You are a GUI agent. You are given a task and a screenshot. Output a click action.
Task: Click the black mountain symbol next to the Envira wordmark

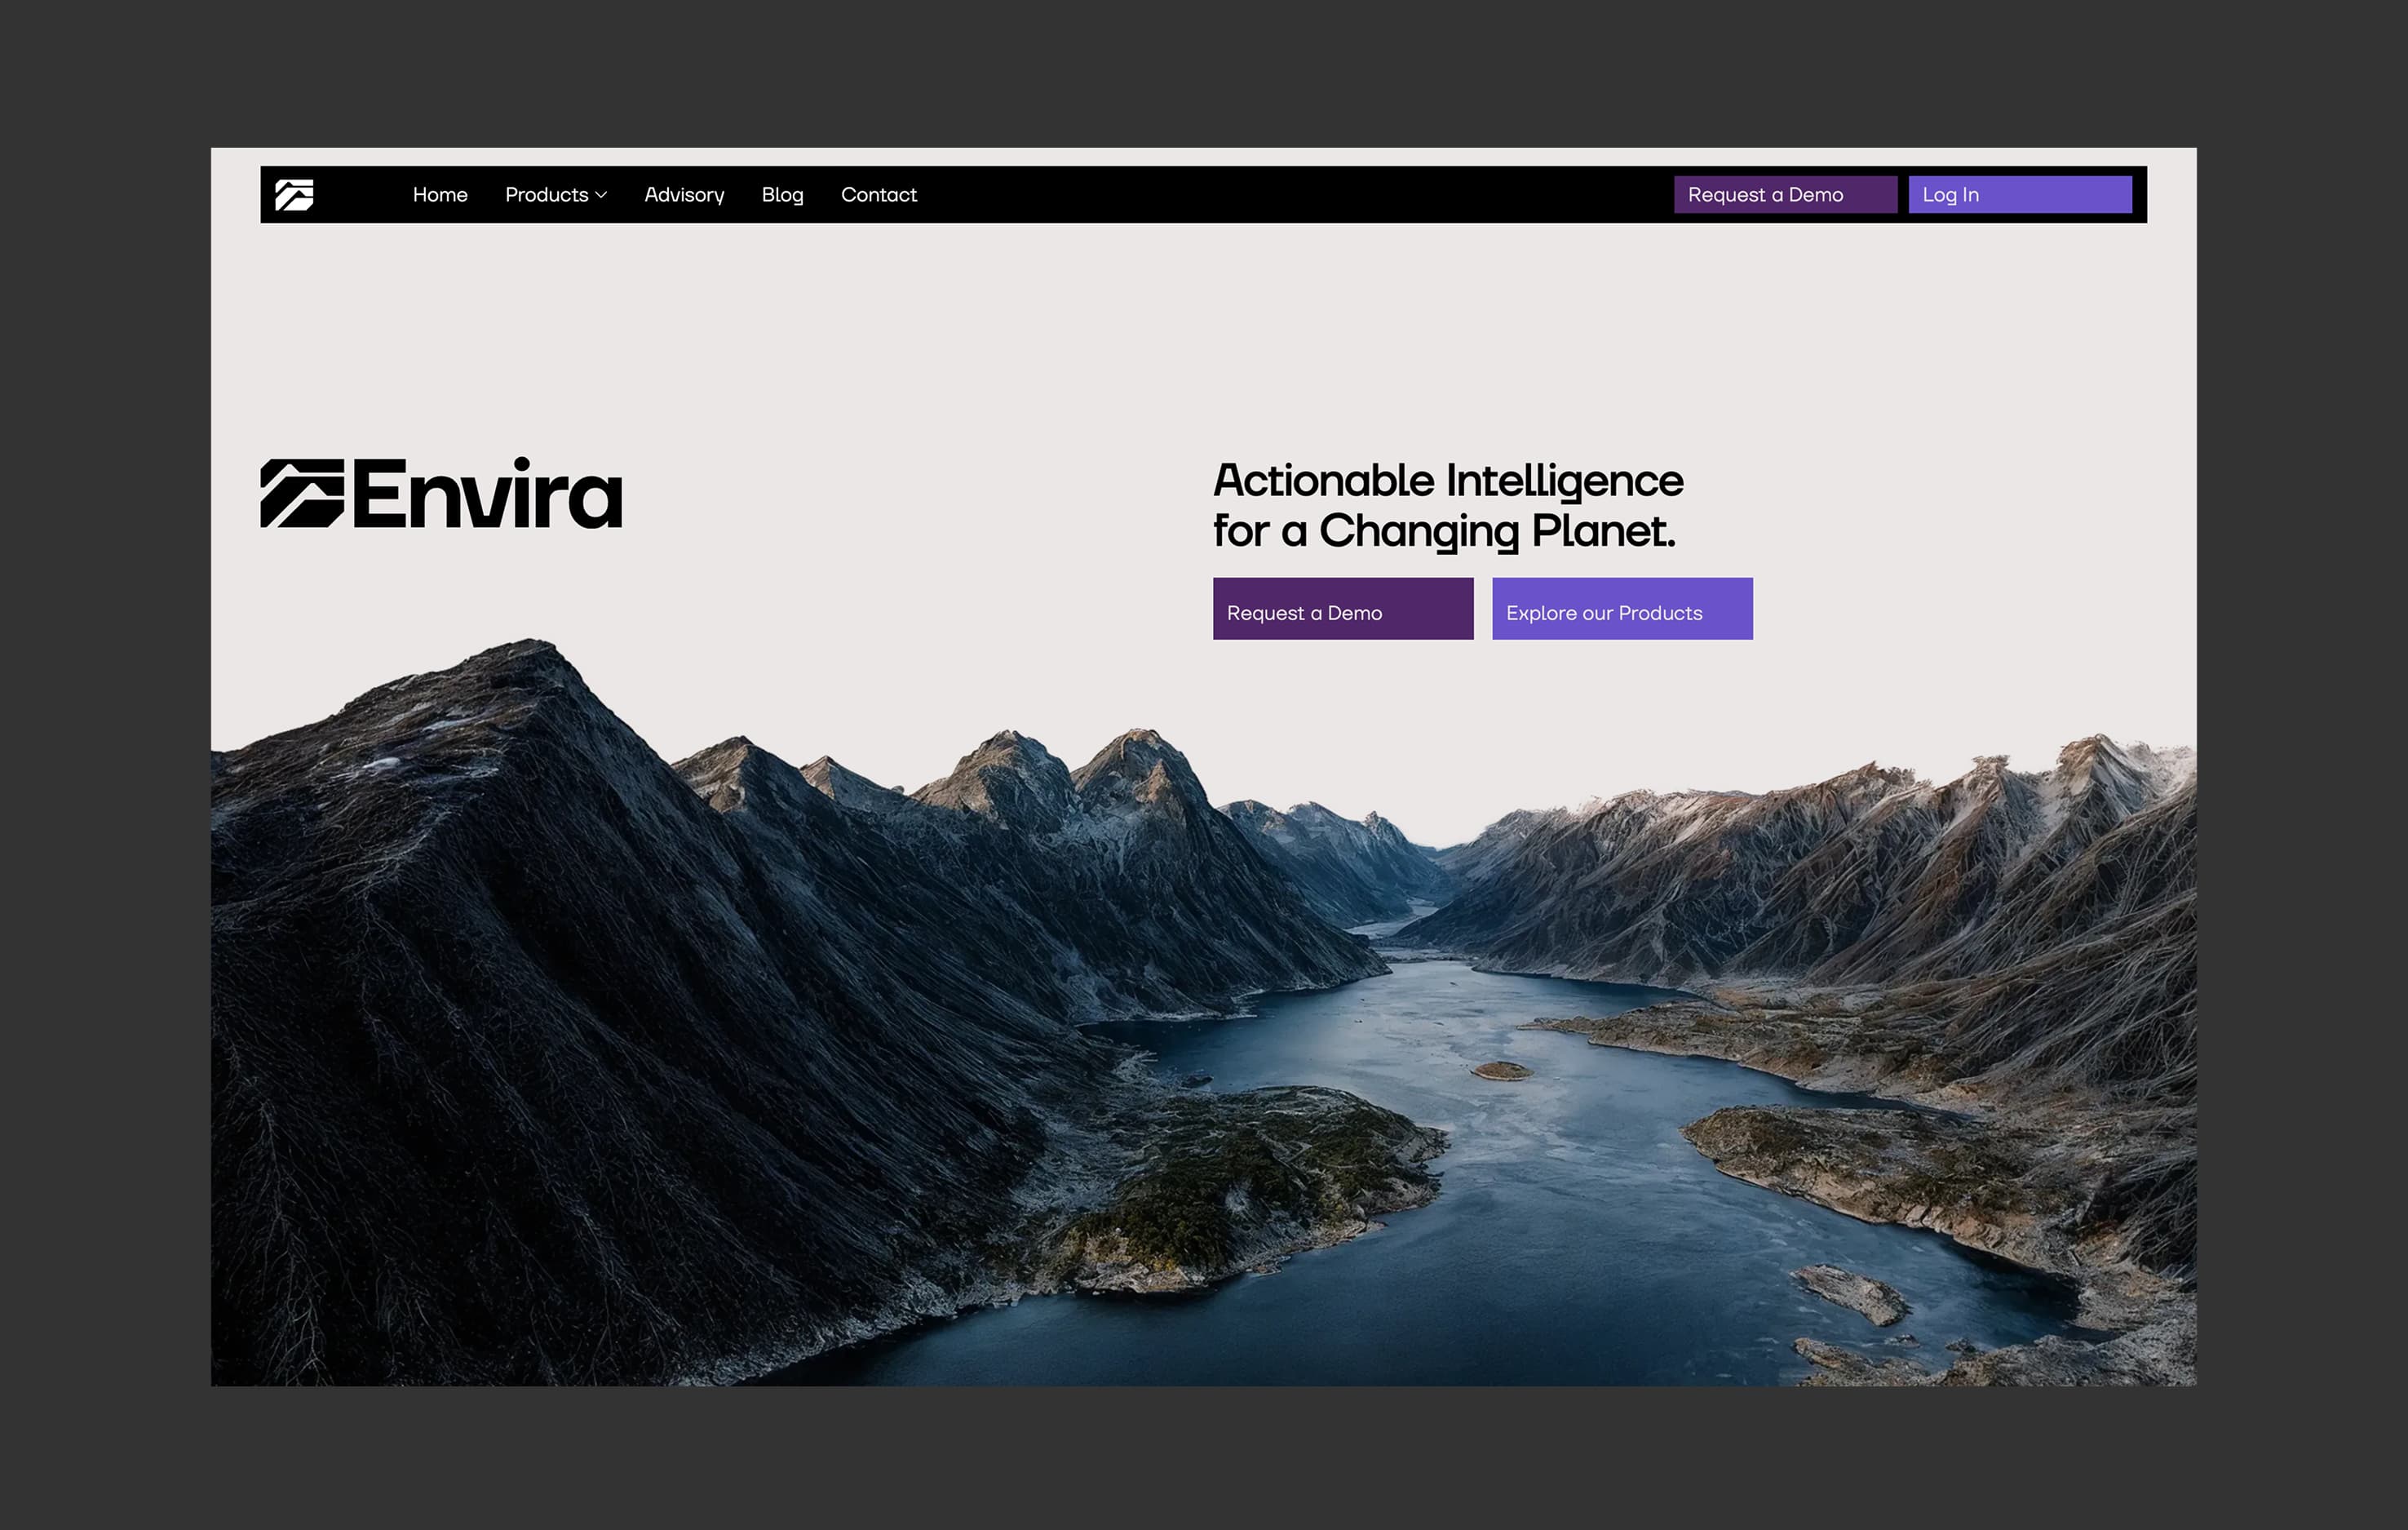302,494
